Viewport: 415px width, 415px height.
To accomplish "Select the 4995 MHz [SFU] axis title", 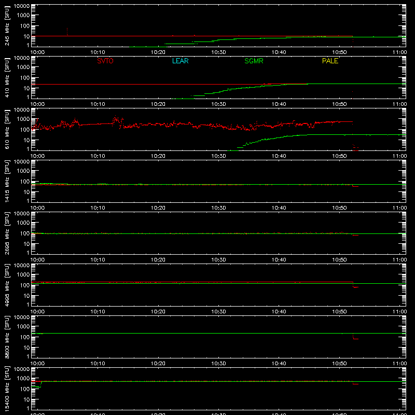I will [7, 285].
